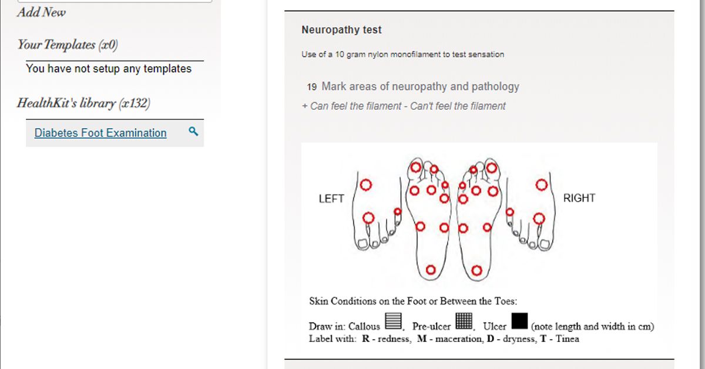
Task: Mark upper circle on left foot top view
Action: (365, 185)
